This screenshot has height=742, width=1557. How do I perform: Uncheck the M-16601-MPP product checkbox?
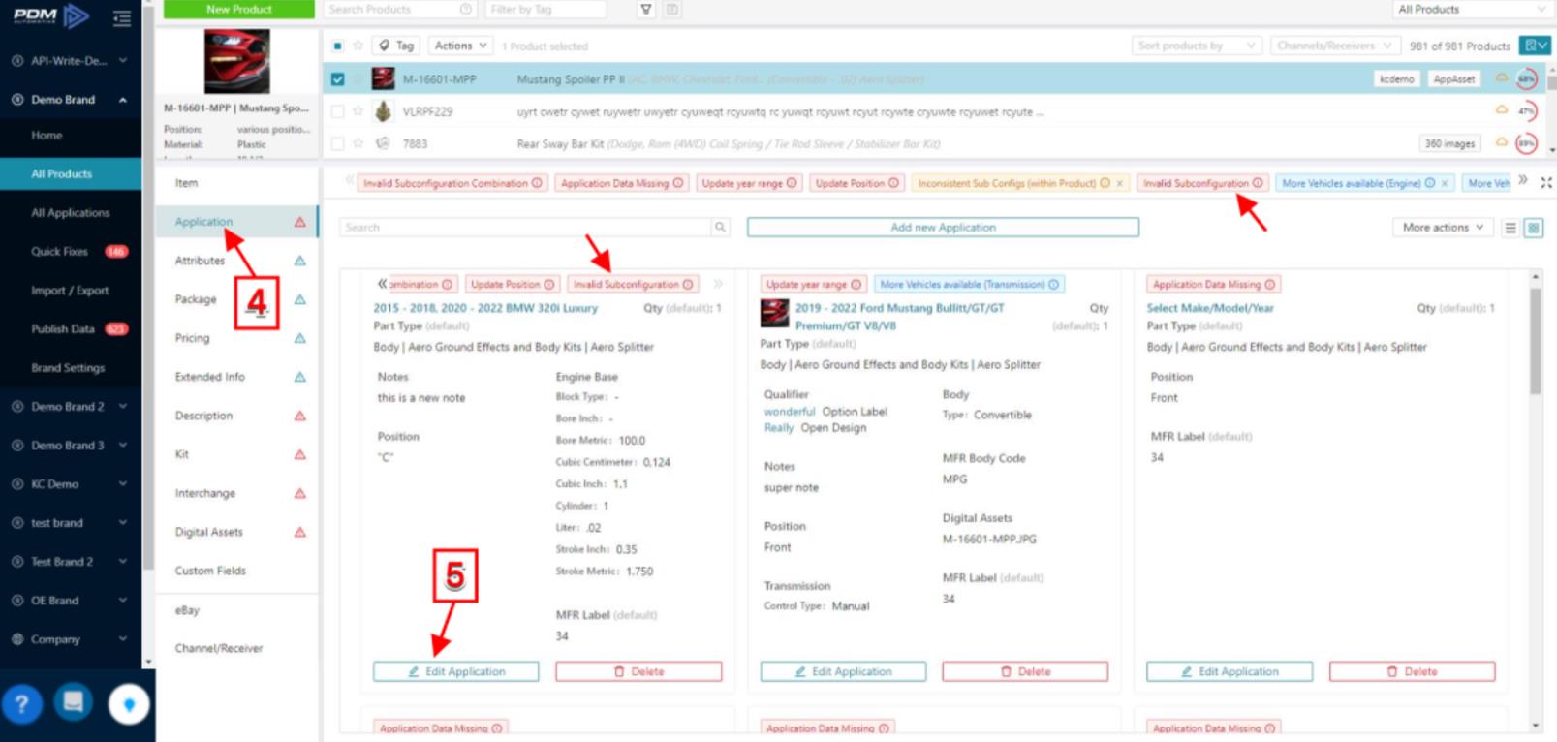(337, 79)
